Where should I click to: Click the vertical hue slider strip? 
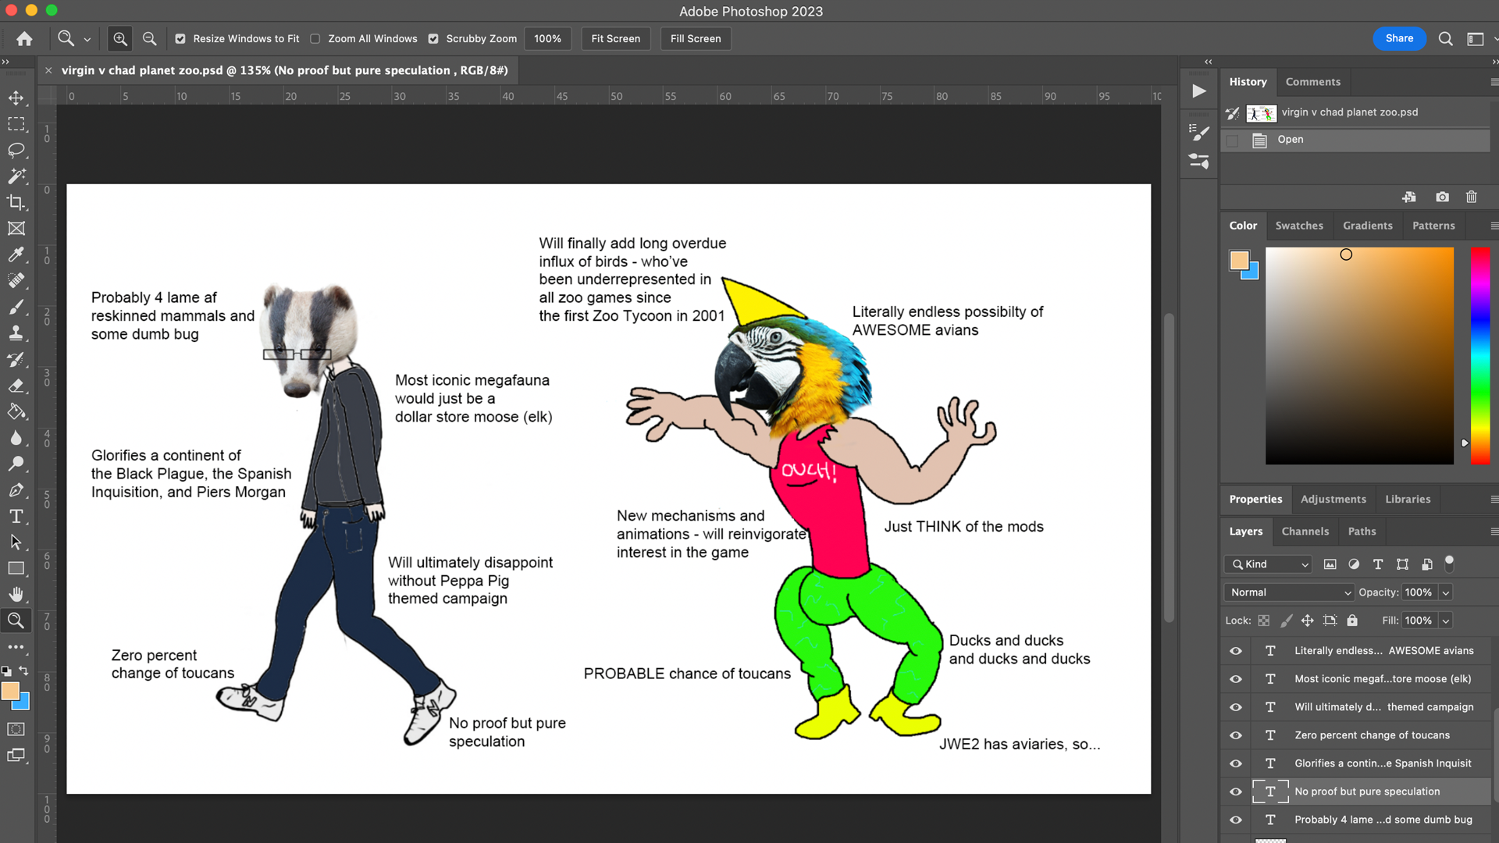click(x=1480, y=356)
